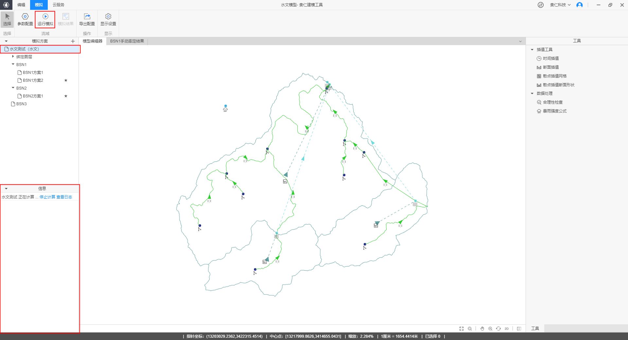Toggle the star on BSN1方案2
The image size is (628, 340).
click(x=66, y=80)
